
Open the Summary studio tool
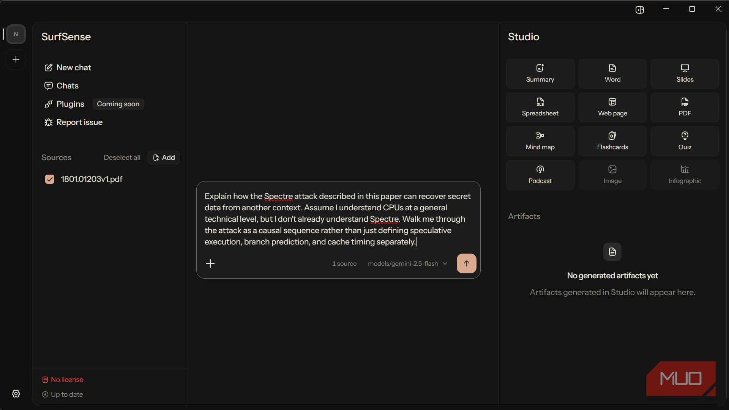[540, 74]
